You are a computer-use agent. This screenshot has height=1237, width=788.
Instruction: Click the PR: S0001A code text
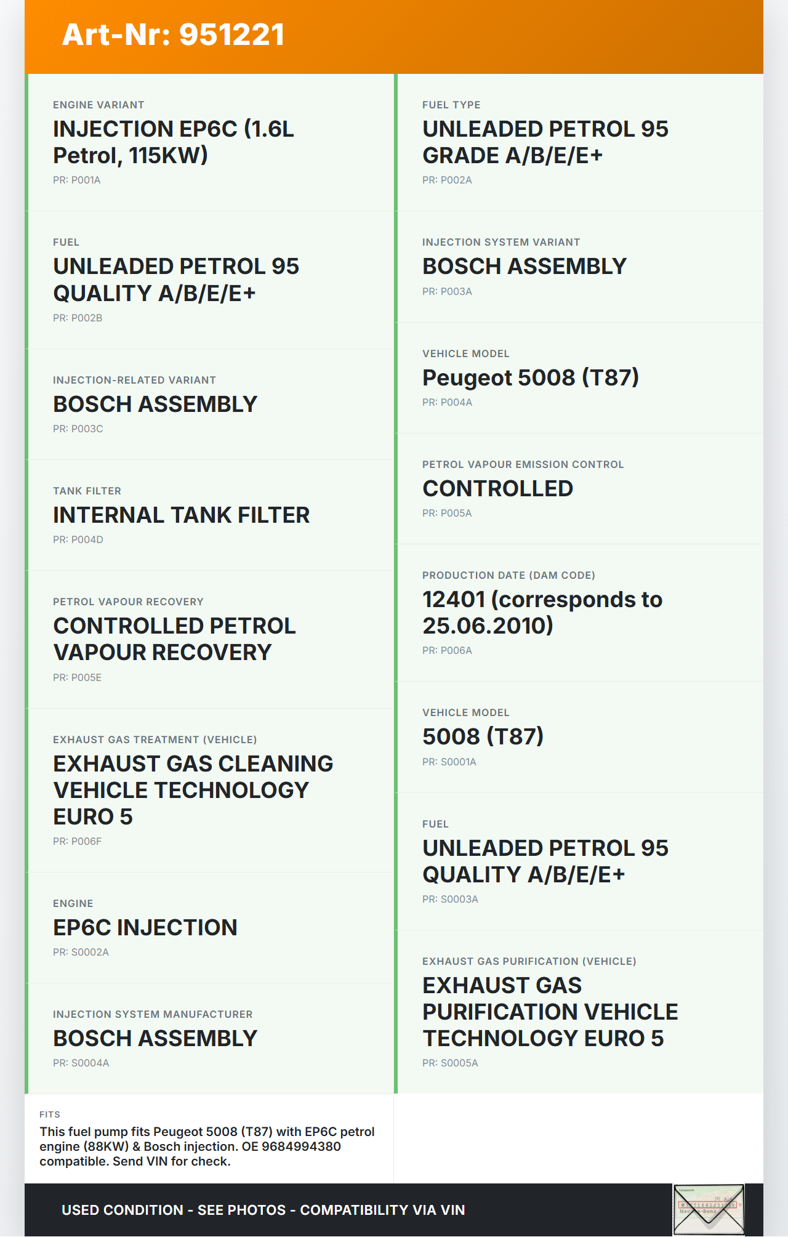point(449,762)
